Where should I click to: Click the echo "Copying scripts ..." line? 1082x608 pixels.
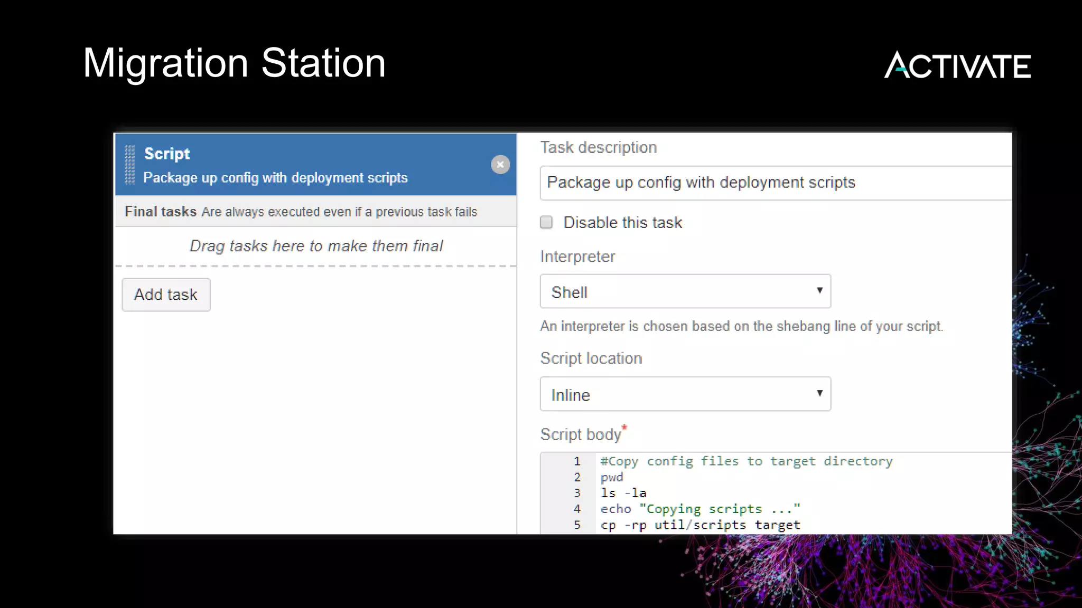700,509
